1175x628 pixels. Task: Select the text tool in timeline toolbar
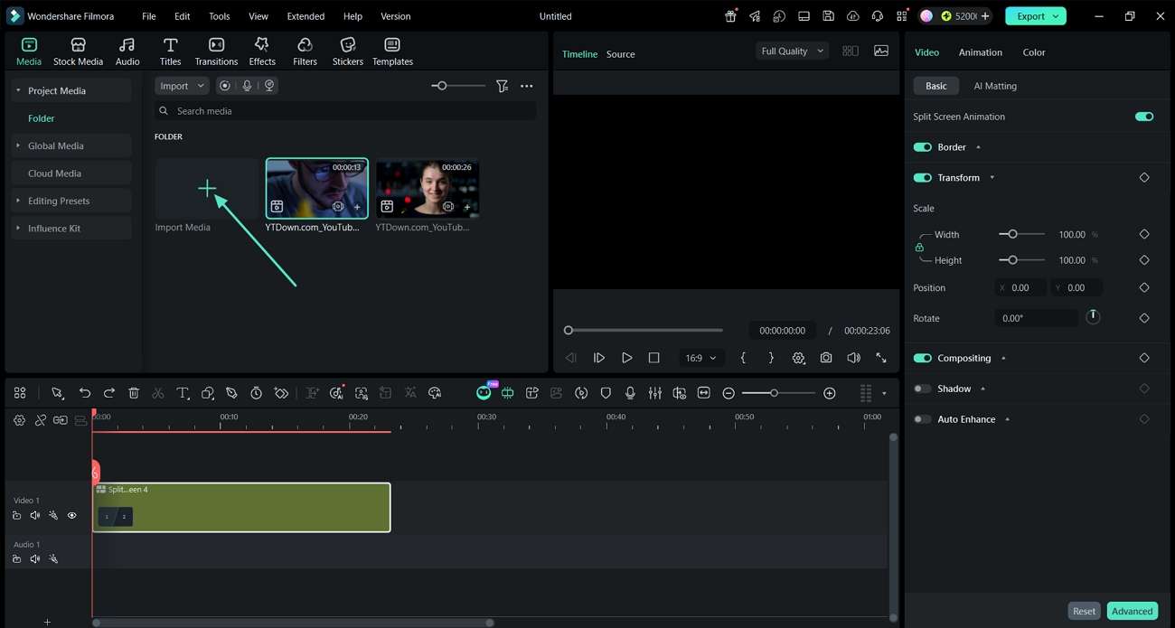(183, 393)
